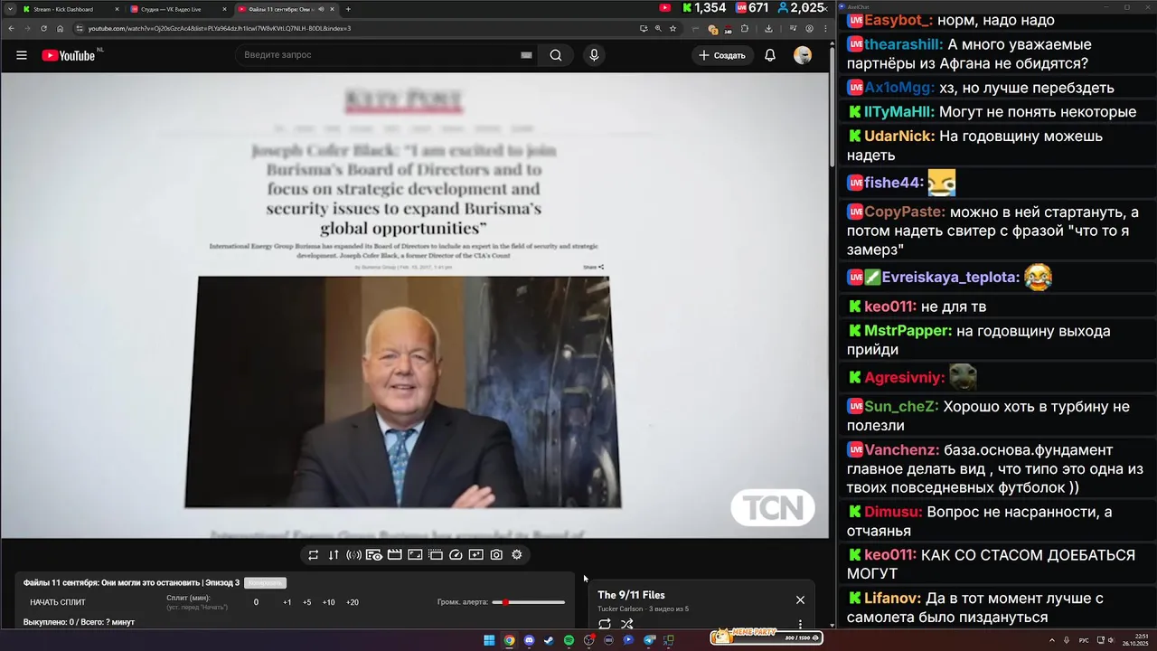This screenshot has width=1157, height=651.
Task: Open the YouTube hamburger guide menu
Action: [22, 55]
